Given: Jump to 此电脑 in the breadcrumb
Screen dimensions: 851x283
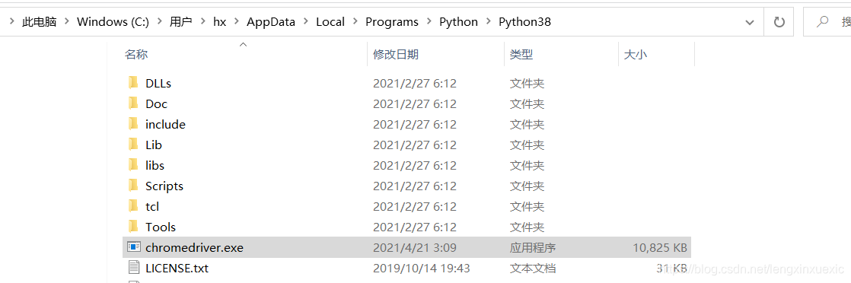Looking at the screenshot, I should [39, 22].
